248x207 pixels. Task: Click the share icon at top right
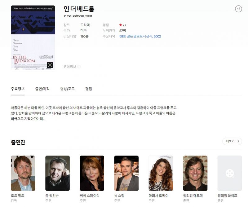pos(238,9)
